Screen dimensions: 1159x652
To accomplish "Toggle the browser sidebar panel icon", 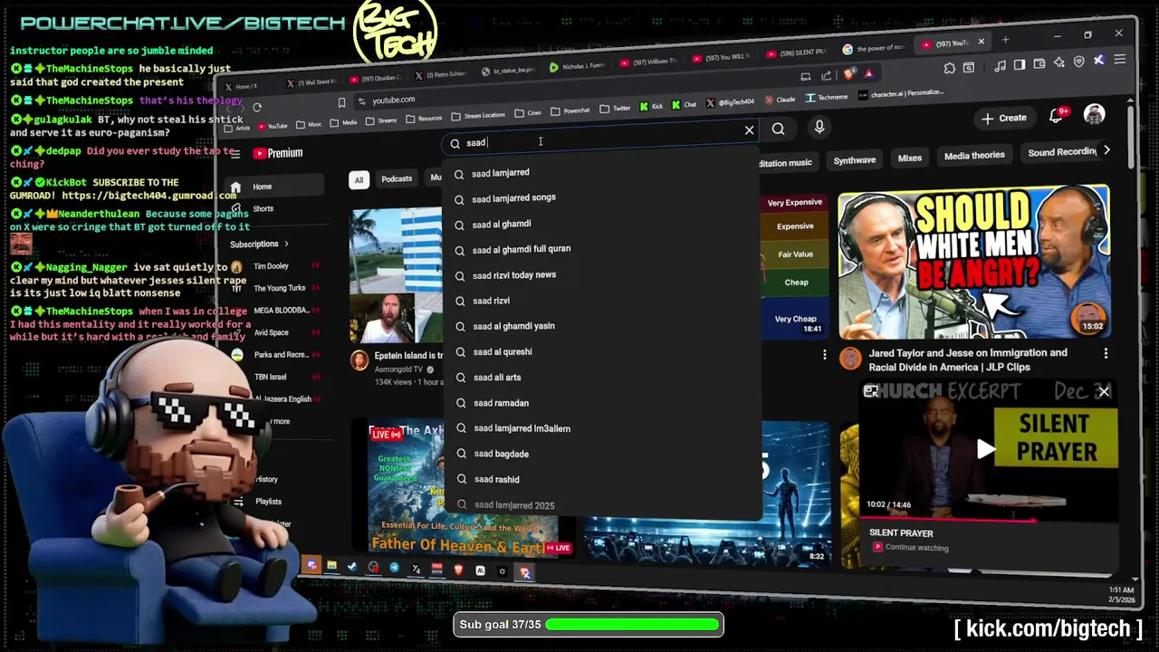I will pyautogui.click(x=1020, y=64).
